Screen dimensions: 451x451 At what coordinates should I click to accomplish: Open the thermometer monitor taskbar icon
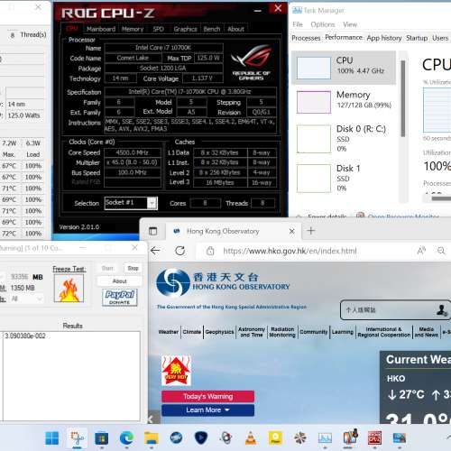tap(350, 437)
